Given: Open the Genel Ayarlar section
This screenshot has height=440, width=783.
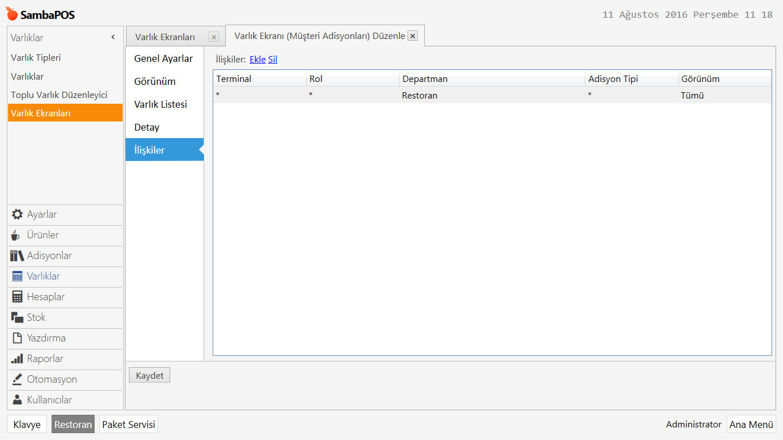Looking at the screenshot, I should pos(165,58).
